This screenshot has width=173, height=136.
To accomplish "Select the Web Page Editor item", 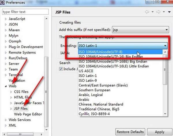I will (x=28, y=114).
